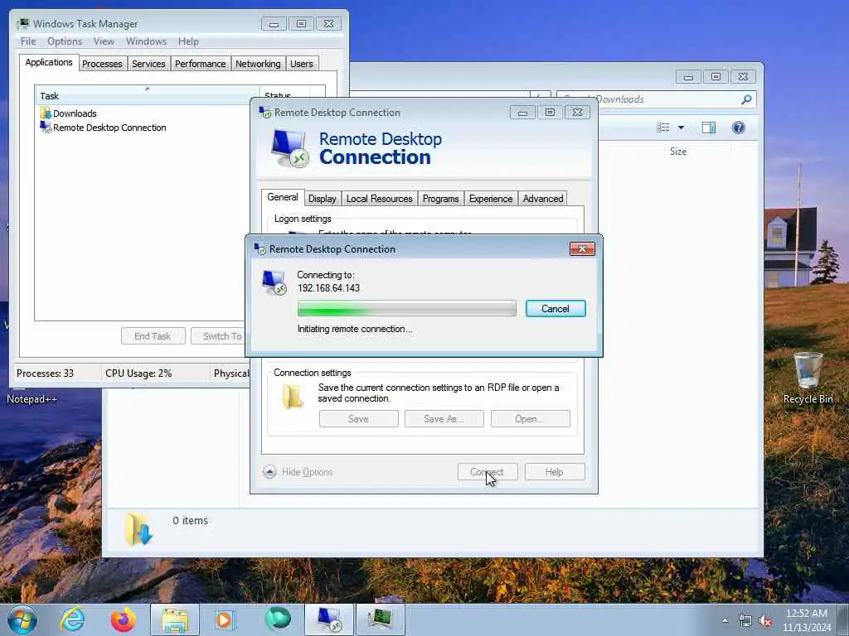The height and width of the screenshot is (636, 849).
Task: Click the Processes: 33 status bar entry
Action: 45,373
